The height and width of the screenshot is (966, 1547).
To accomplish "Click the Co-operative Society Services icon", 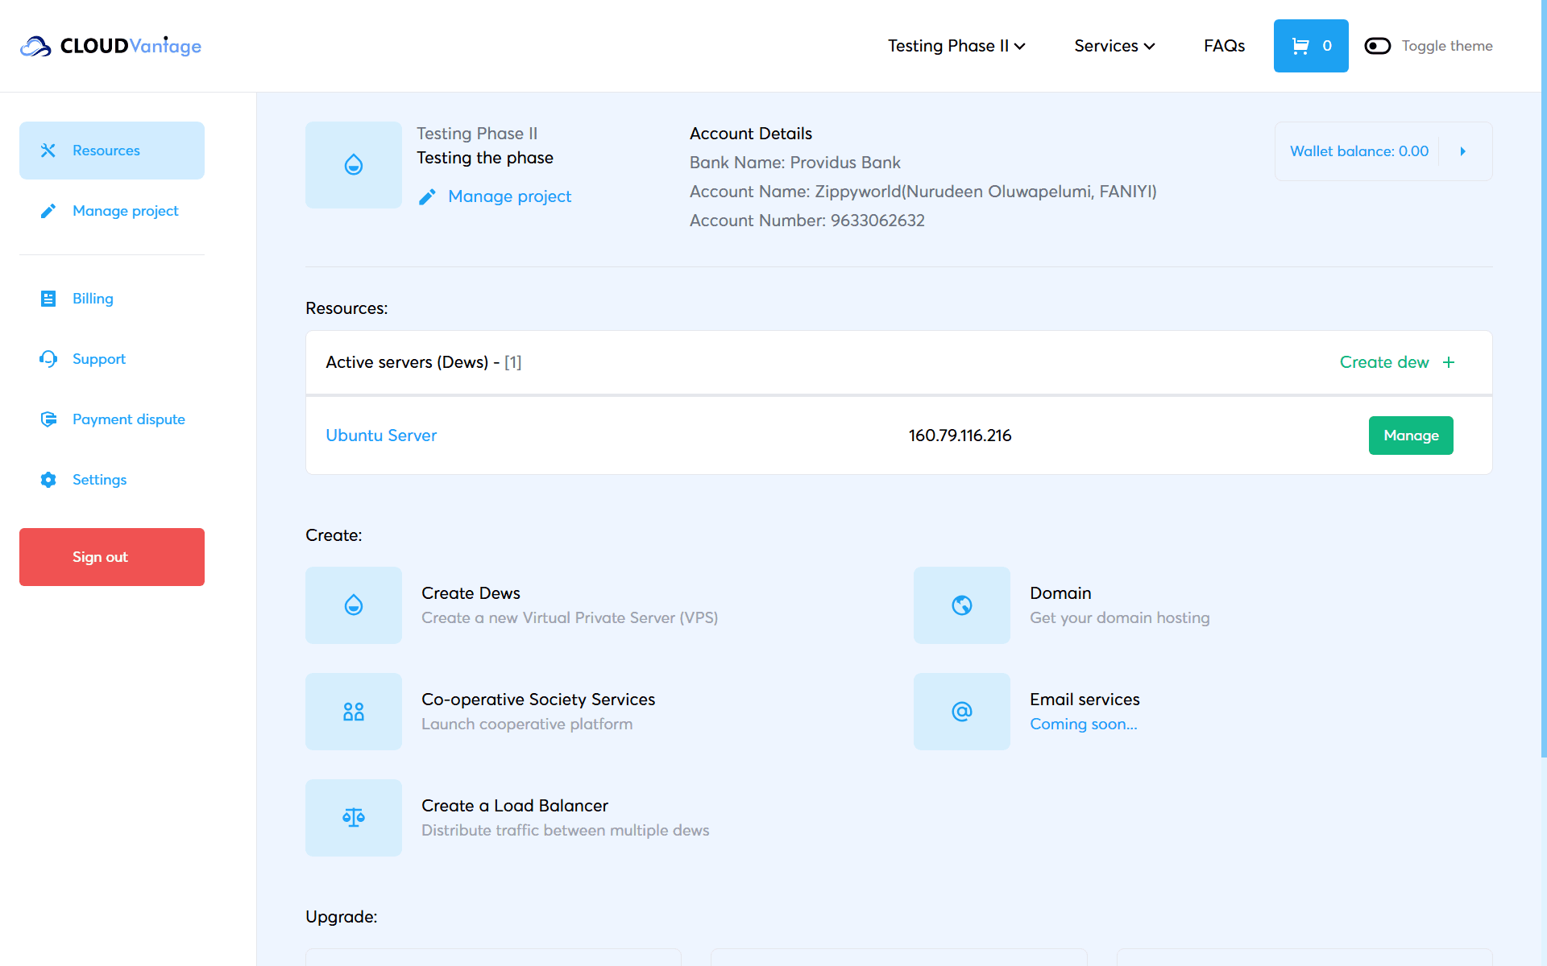I will coord(353,712).
